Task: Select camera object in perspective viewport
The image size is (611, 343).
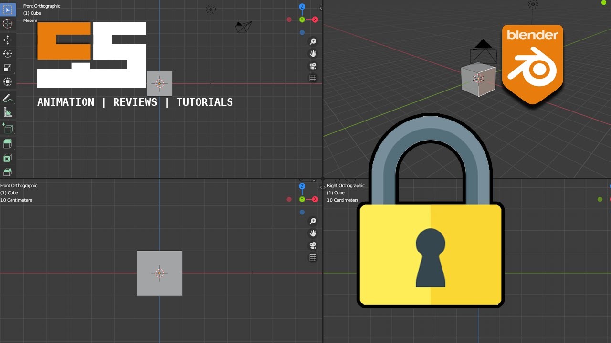Action: point(483,52)
